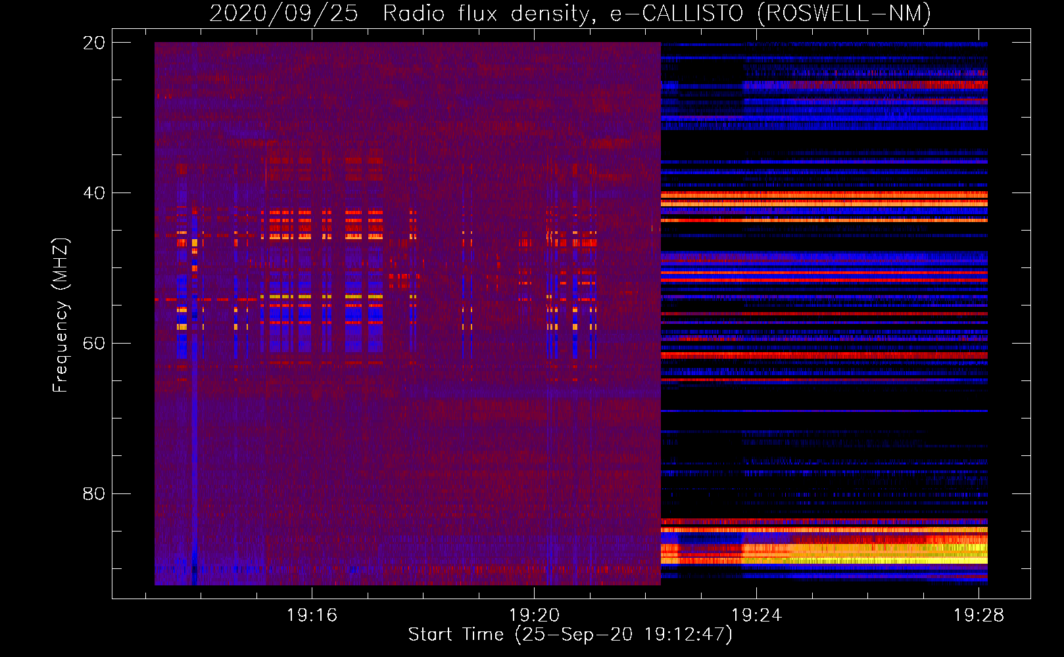Click the Frequency (MHZ) axis label
The width and height of the screenshot is (1064, 657).
60,315
